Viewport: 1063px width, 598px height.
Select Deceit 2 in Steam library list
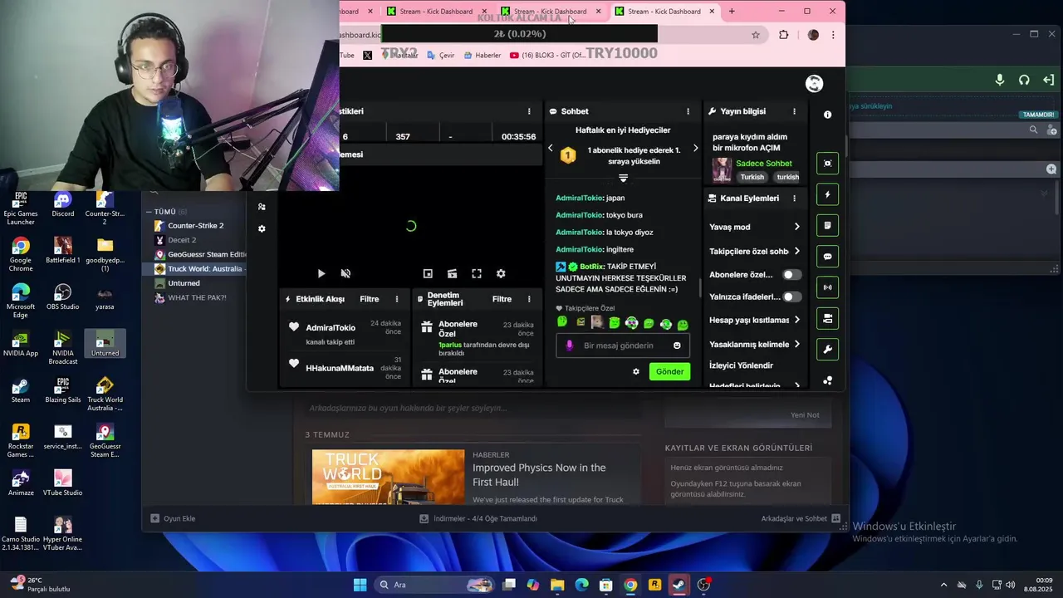[182, 240]
